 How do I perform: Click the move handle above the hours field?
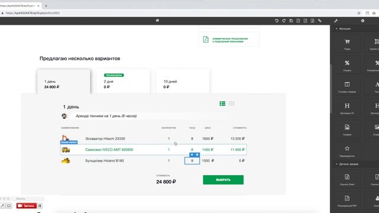[192, 154]
